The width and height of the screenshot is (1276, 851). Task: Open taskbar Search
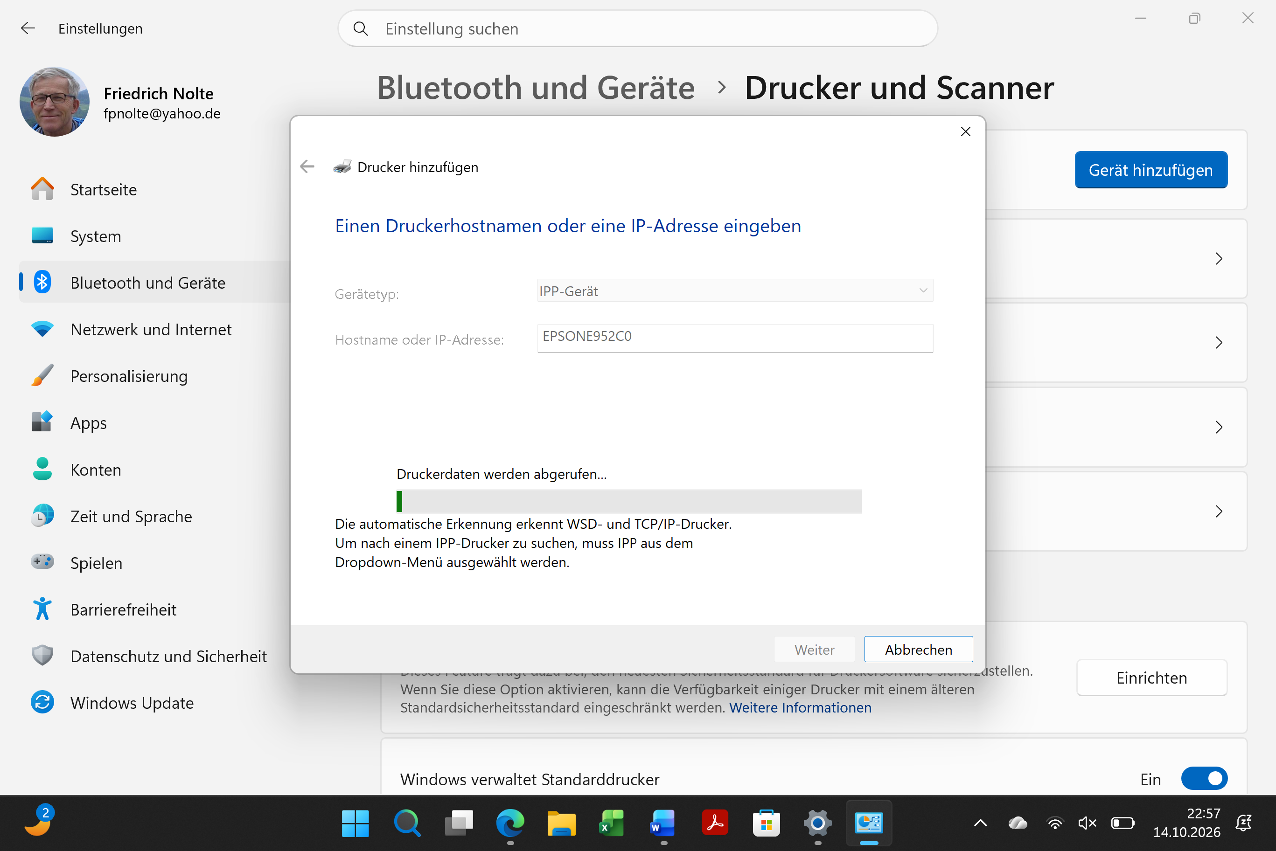pos(407,823)
